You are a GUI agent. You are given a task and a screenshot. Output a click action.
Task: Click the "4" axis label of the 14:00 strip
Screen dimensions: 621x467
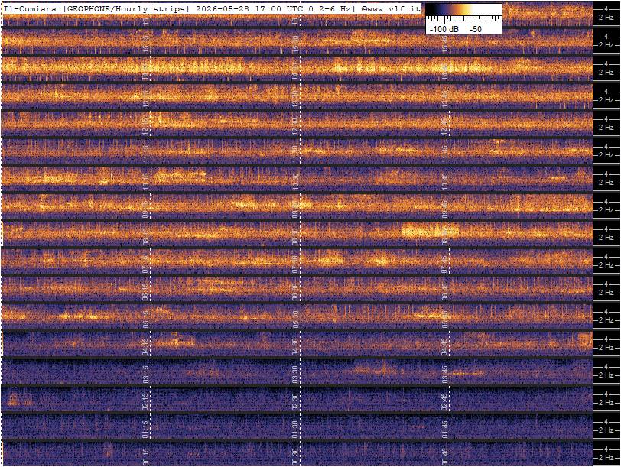(x=606, y=63)
